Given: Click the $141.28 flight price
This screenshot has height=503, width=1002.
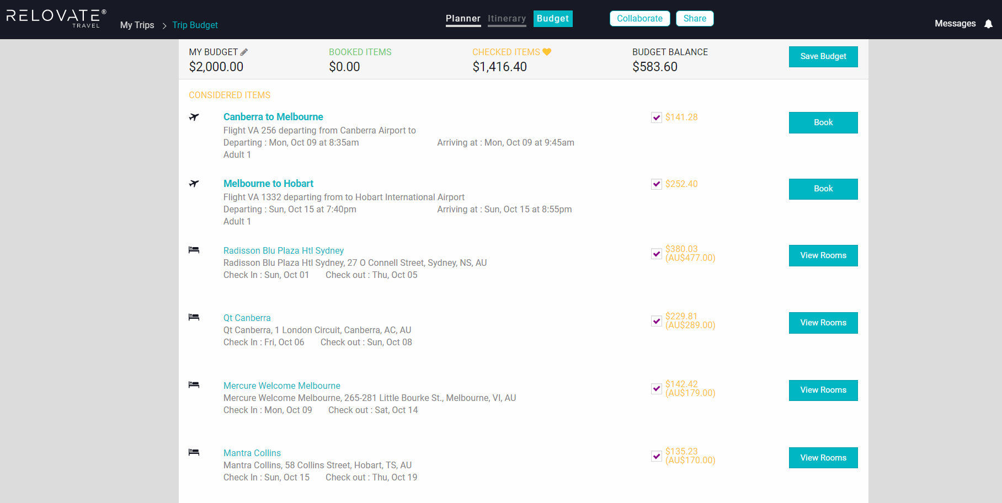Looking at the screenshot, I should pos(681,117).
